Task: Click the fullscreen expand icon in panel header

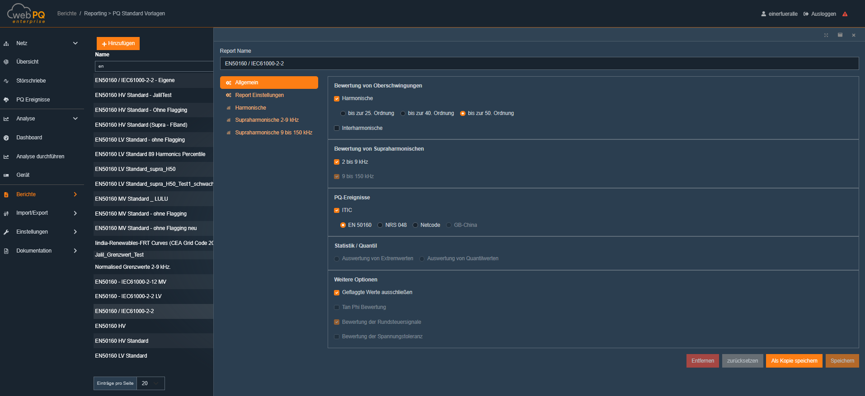Action: [x=826, y=35]
